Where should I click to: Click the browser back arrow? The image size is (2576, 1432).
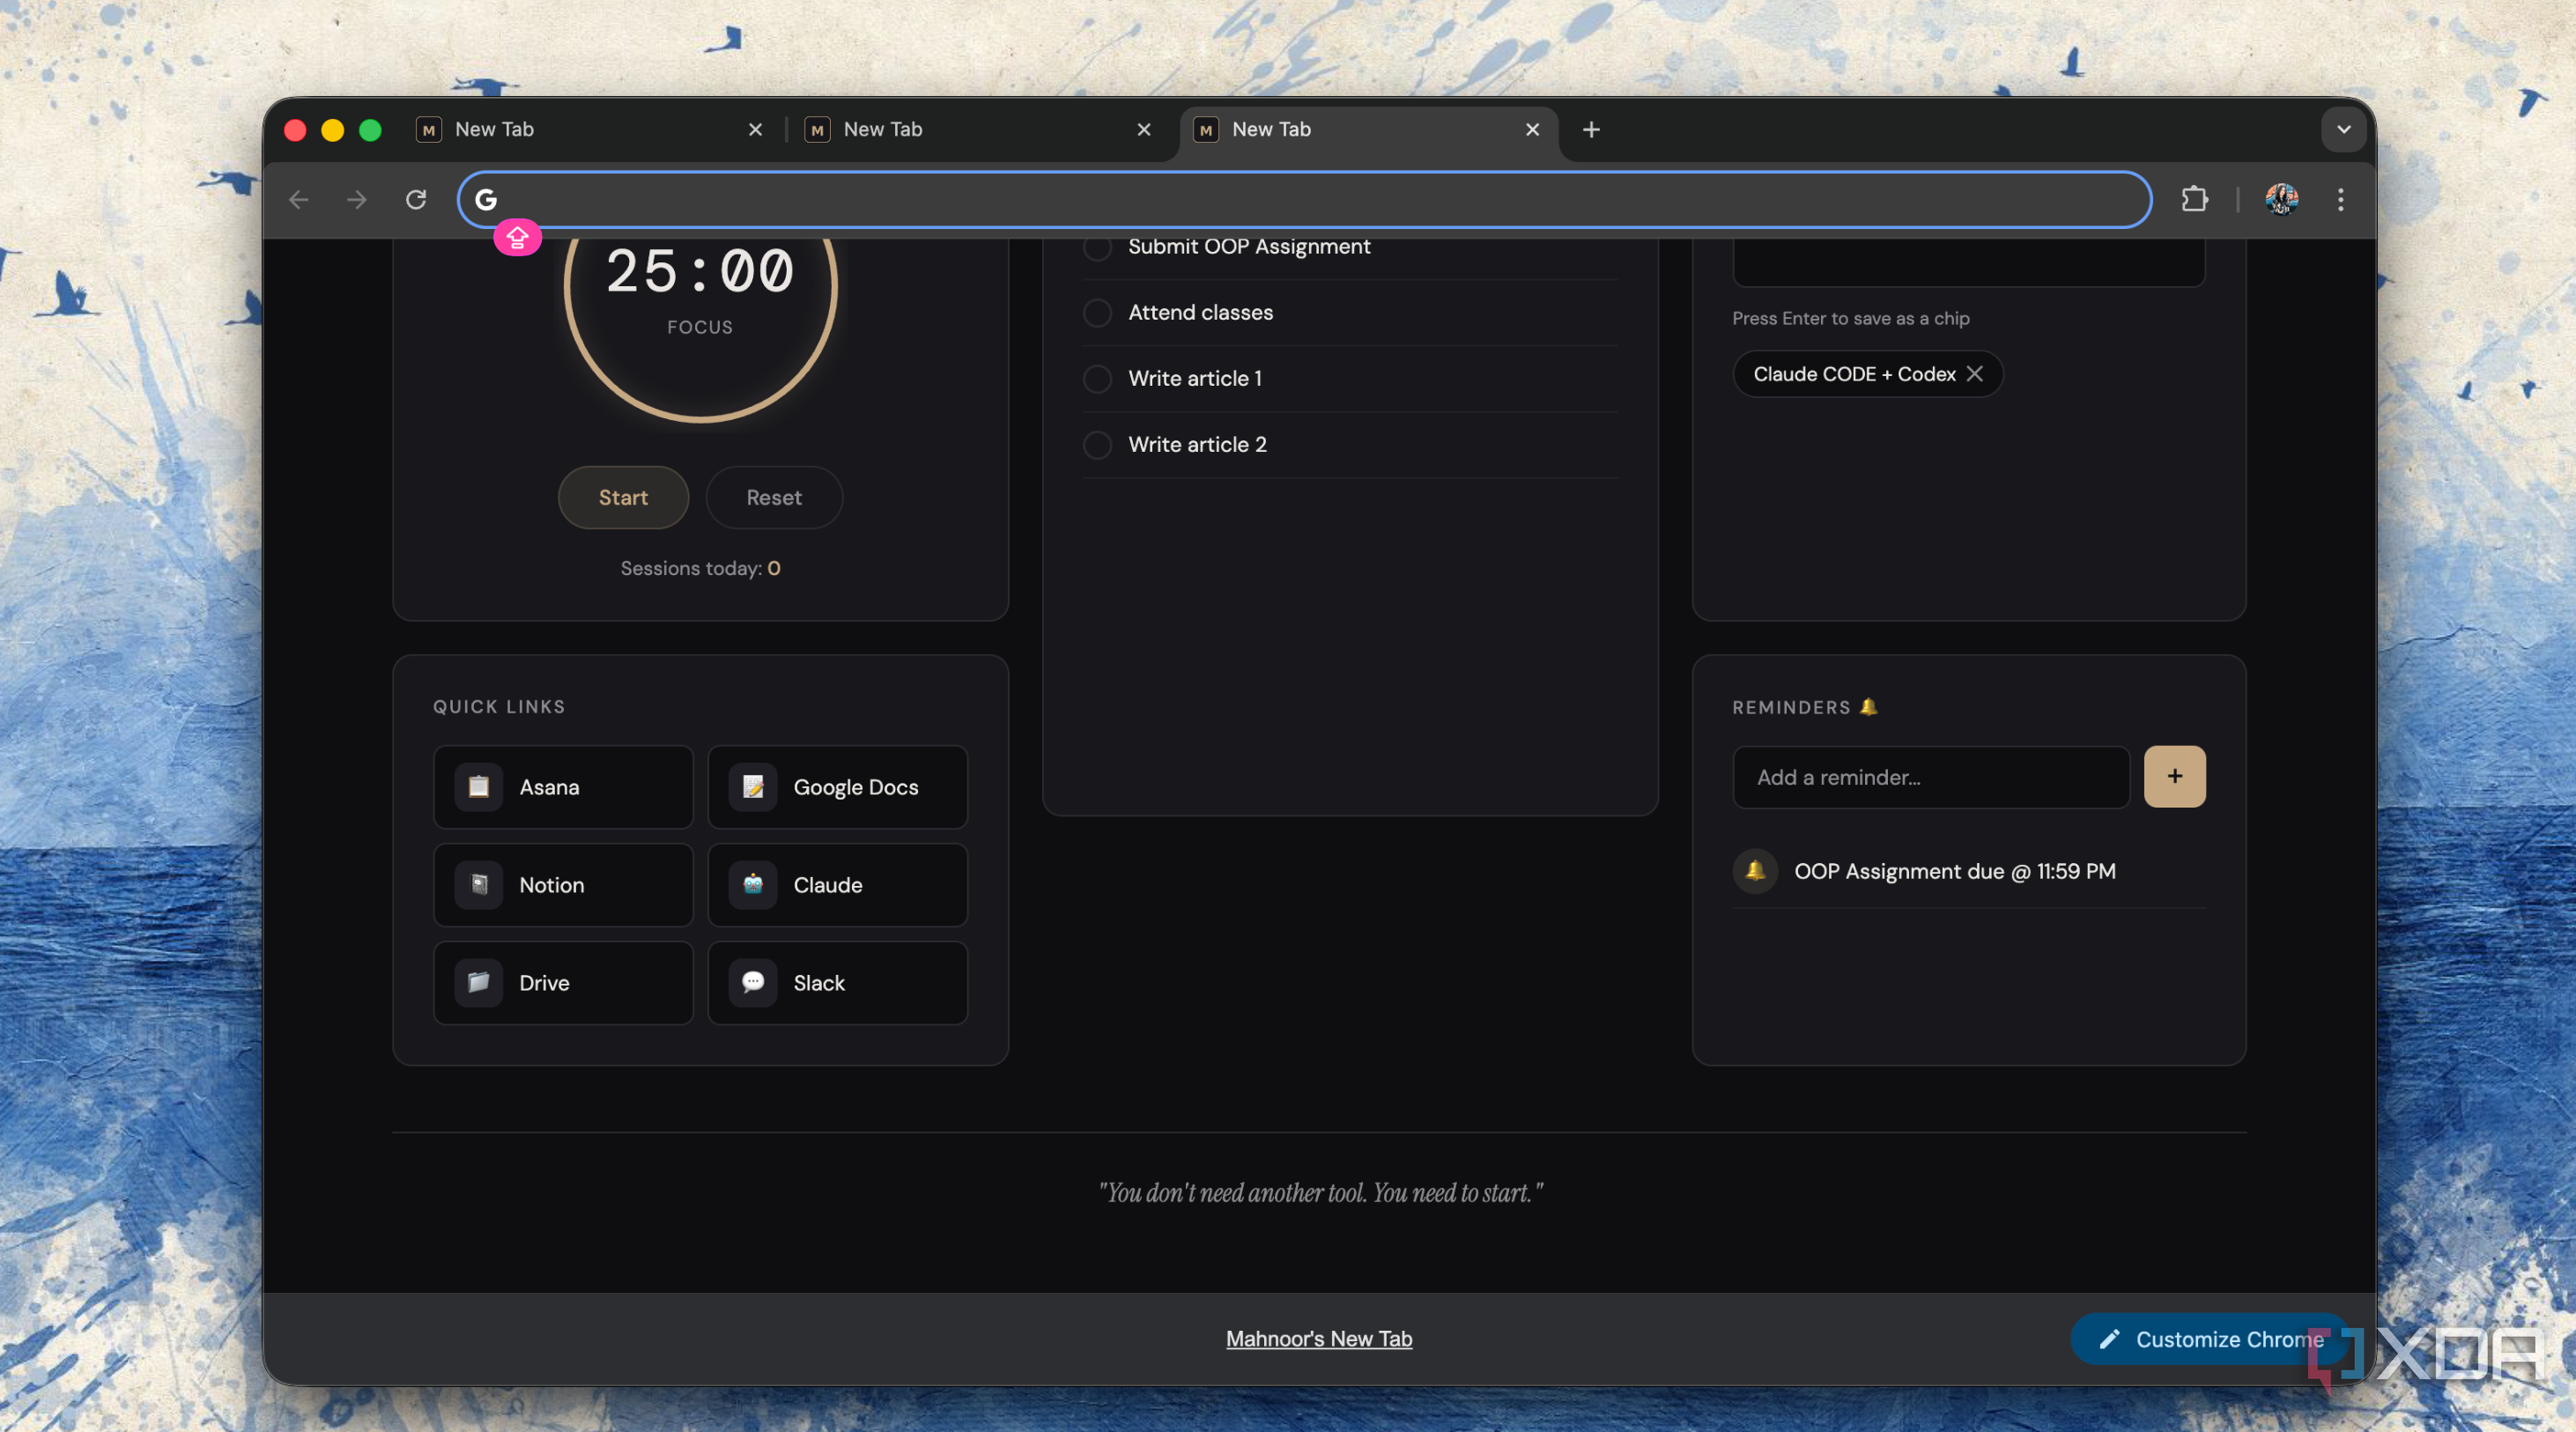tap(298, 200)
